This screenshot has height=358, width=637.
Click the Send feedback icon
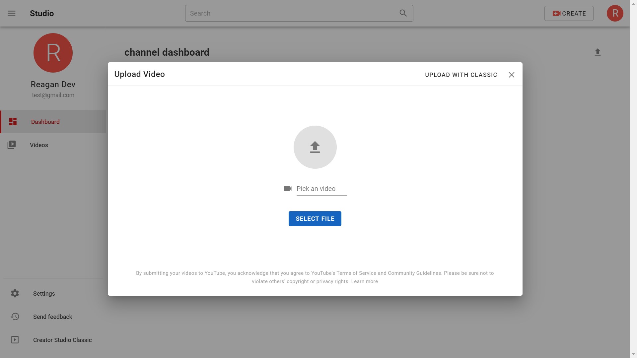pos(15,317)
